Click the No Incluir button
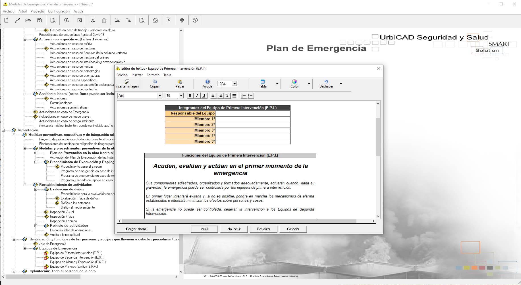521x285 pixels. click(234, 229)
